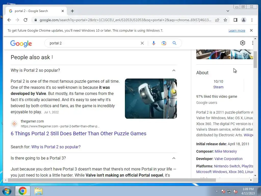
Task: Click the network tray icon
Action: [x=229, y=191]
